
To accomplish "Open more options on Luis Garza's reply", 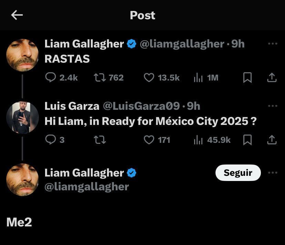I will [273, 106].
